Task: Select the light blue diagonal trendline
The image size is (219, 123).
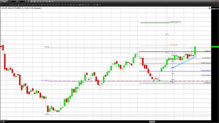Action: coord(183,62)
